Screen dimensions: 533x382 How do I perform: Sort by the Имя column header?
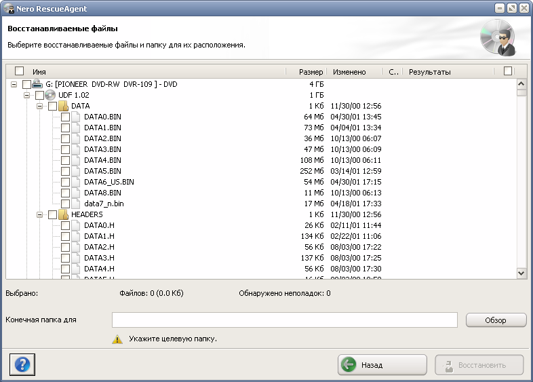tap(39, 72)
